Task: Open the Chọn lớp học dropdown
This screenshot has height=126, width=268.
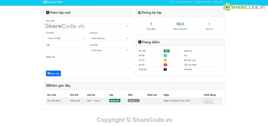Action: click(x=109, y=38)
